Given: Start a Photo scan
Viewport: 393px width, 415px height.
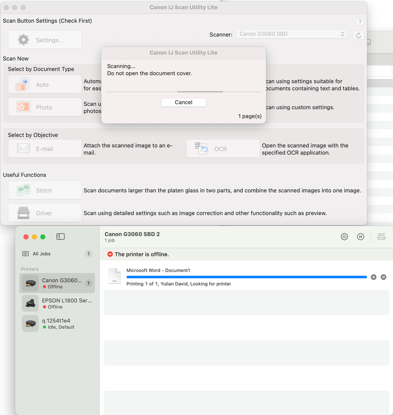Looking at the screenshot, I should 44,107.
